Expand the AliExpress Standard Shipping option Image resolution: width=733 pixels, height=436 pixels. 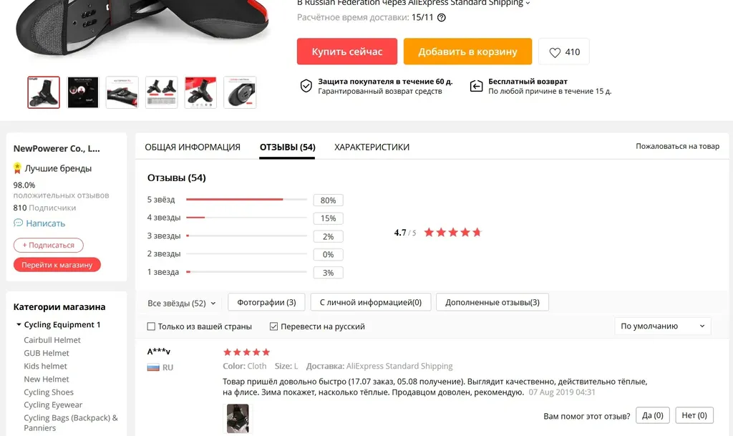coord(528,3)
